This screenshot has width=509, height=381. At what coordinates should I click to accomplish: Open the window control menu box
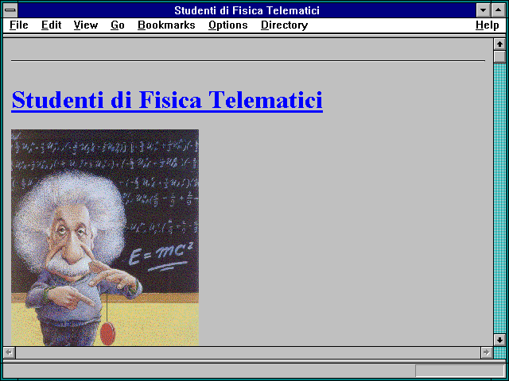point(10,10)
